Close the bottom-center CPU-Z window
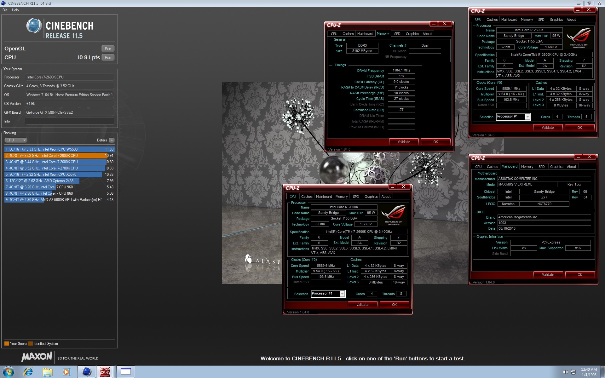Screen dimensions: 605x378 pos(403,187)
